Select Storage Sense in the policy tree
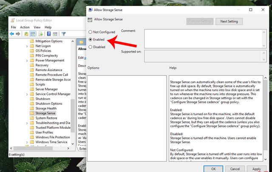The image size is (272, 172). point(45,113)
